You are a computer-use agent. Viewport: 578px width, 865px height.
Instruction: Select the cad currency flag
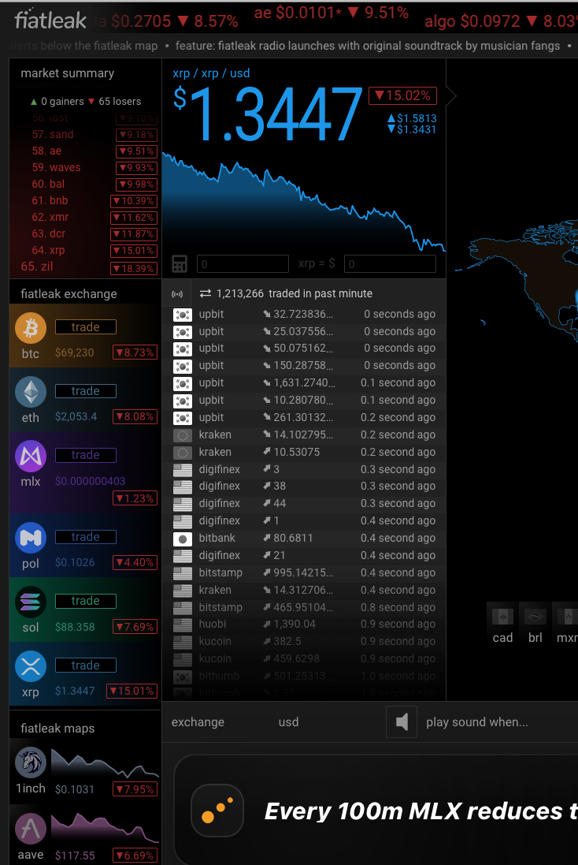pyautogui.click(x=502, y=617)
